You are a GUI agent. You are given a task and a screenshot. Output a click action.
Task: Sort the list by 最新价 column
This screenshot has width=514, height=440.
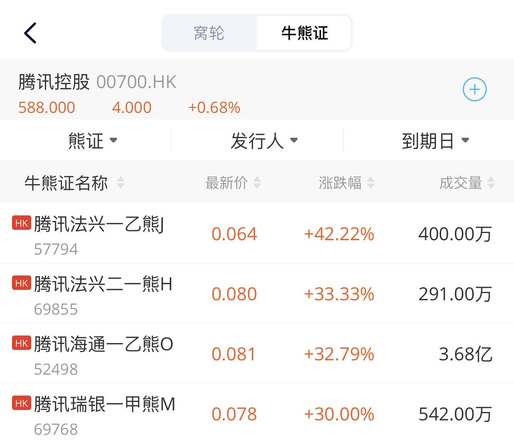(233, 183)
